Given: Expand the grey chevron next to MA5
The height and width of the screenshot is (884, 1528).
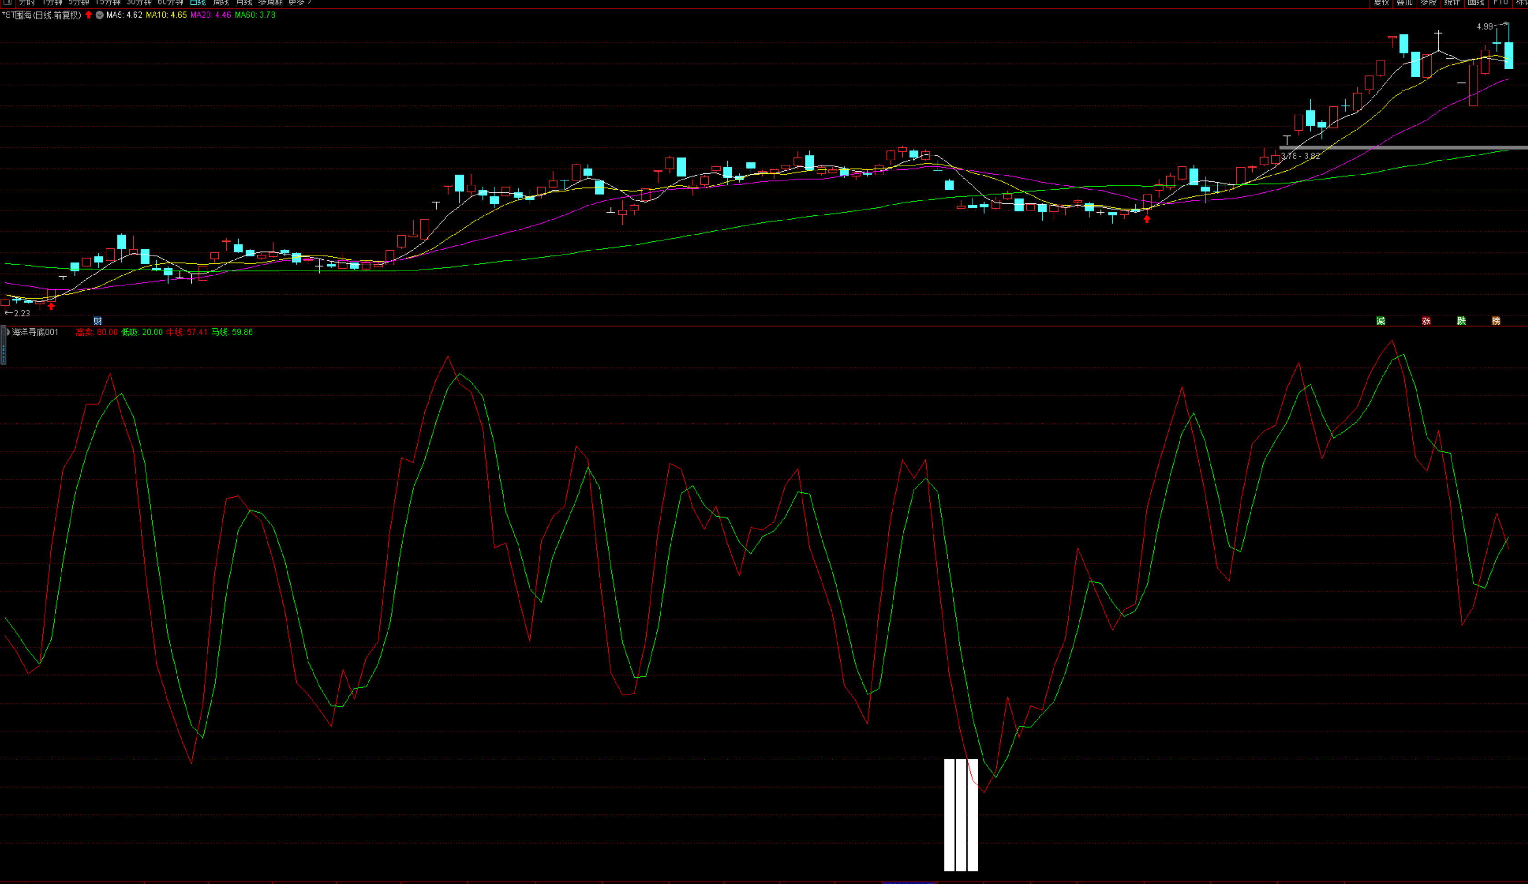Looking at the screenshot, I should pos(100,15).
